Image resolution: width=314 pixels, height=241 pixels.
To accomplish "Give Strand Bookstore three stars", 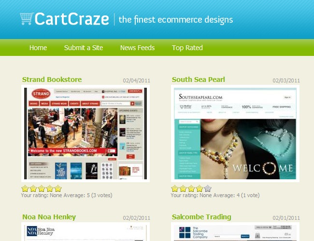I will click(x=42, y=188).
